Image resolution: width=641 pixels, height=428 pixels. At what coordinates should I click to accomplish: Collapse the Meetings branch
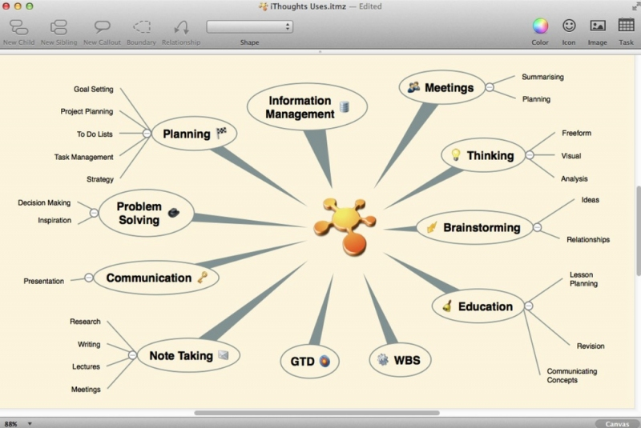490,87
